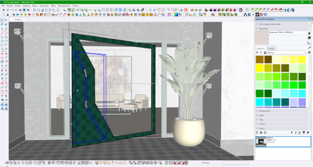This screenshot has height=167, width=313.
Task: Open the Kolory library dropdown
Action: click(287, 52)
